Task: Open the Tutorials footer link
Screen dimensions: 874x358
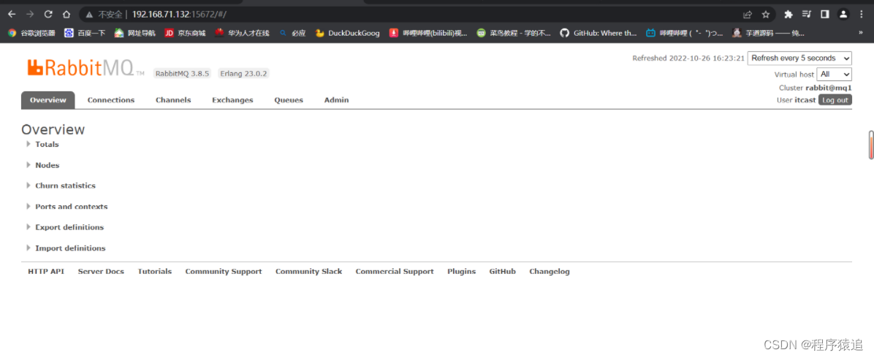Action: [155, 272]
